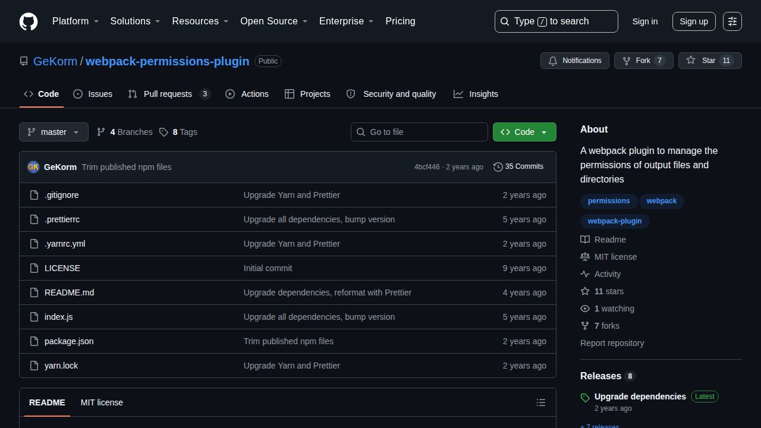Viewport: 761px width, 428px height.
Task: Switch to the Pull requests tab
Action: point(169,94)
